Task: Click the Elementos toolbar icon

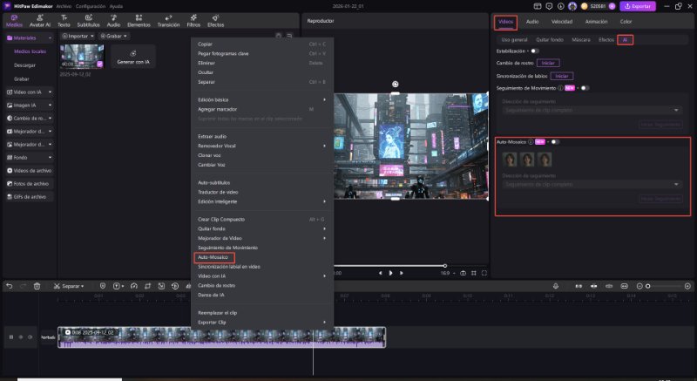Action: tap(139, 21)
